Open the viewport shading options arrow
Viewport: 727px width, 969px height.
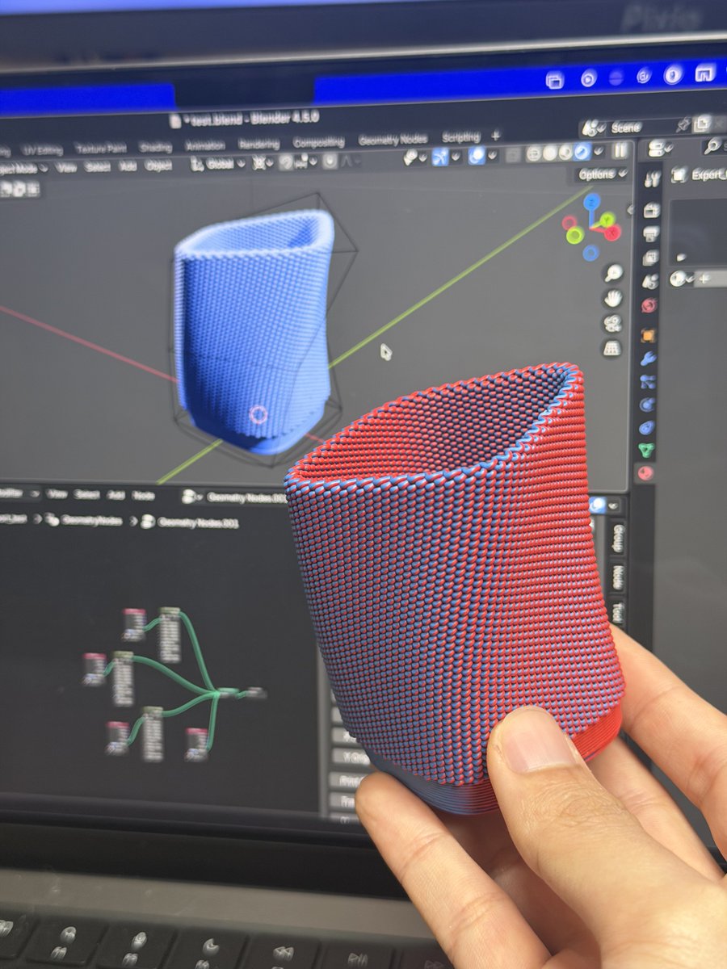point(599,151)
